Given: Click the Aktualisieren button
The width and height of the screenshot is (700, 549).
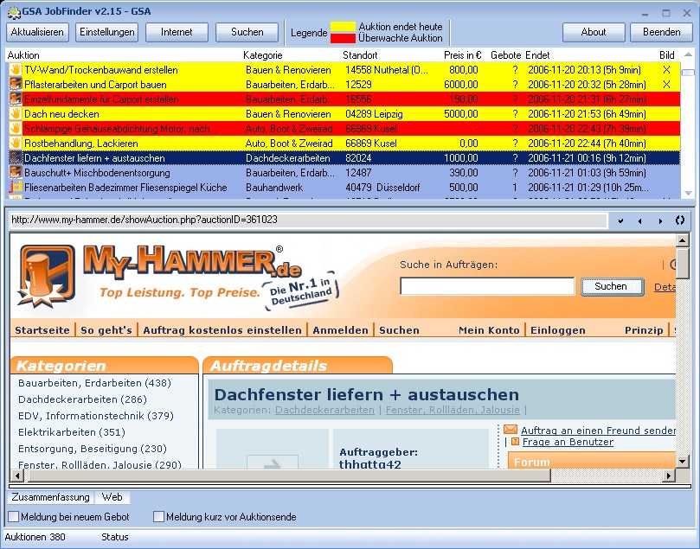Looking at the screenshot, I should [37, 32].
